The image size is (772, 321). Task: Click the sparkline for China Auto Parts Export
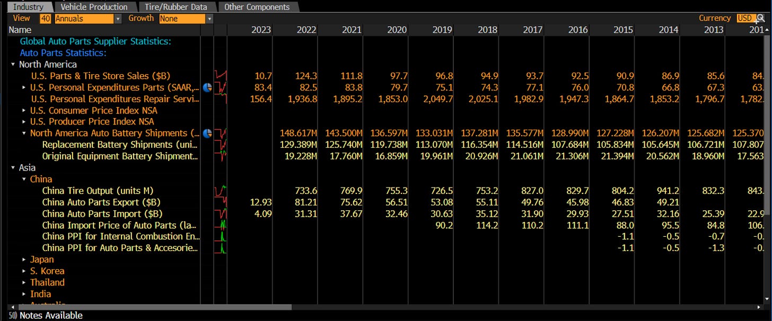(220, 202)
